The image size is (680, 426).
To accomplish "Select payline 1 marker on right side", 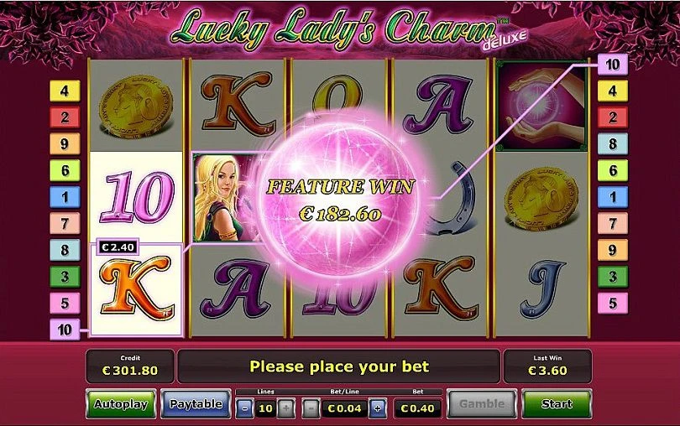I will coord(612,197).
